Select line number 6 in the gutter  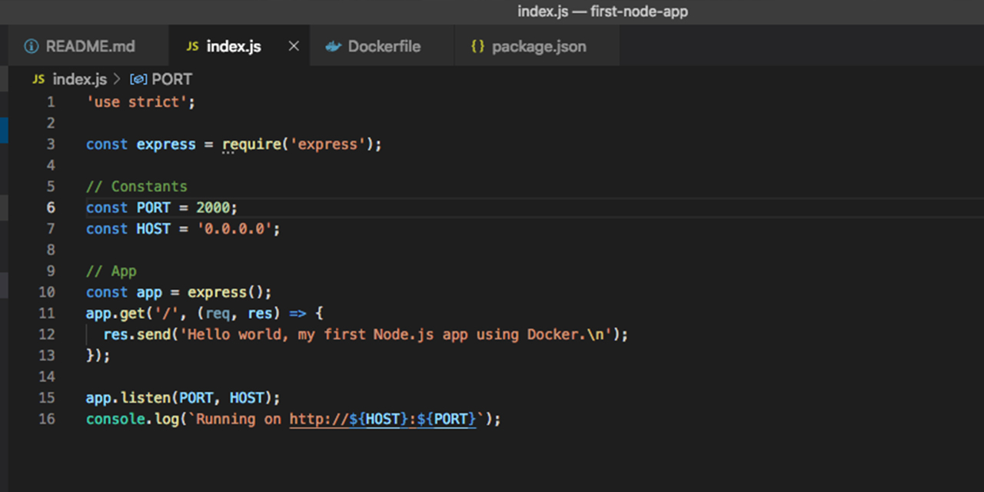click(x=50, y=207)
